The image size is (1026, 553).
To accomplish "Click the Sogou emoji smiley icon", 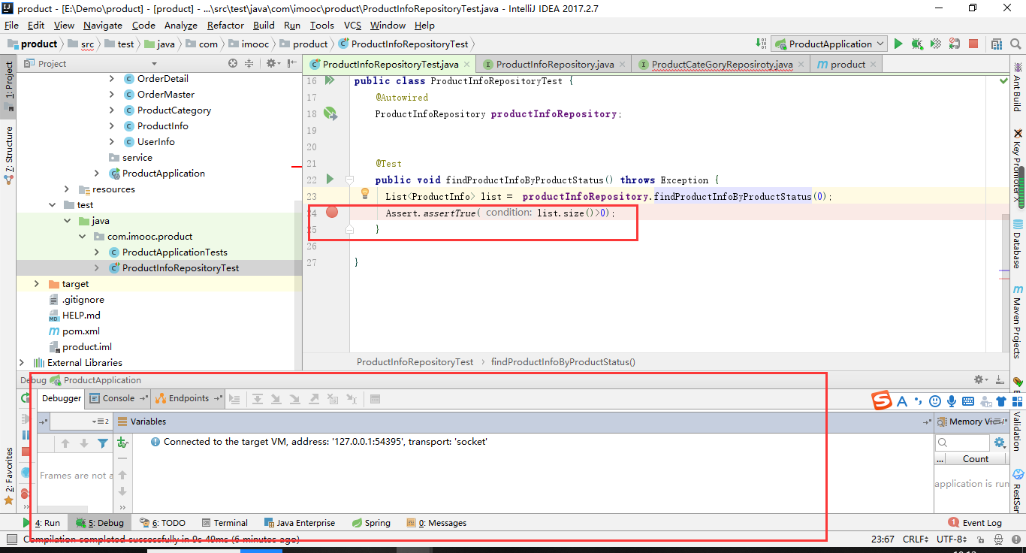I will pyautogui.click(x=935, y=401).
